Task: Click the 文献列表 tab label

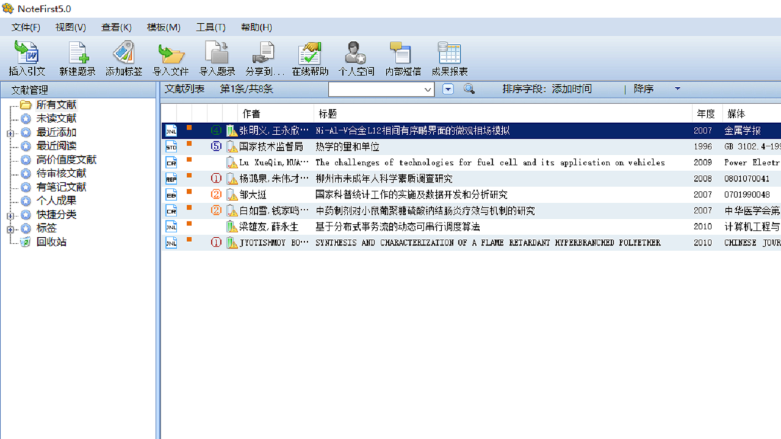Action: [x=184, y=89]
